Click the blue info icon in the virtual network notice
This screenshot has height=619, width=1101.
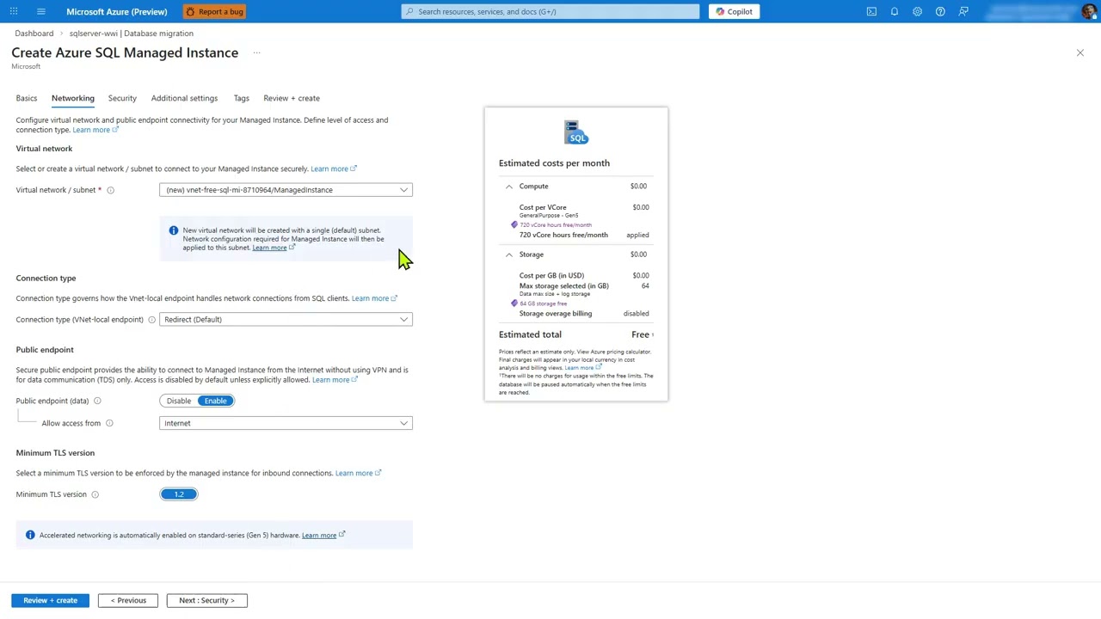174,230
